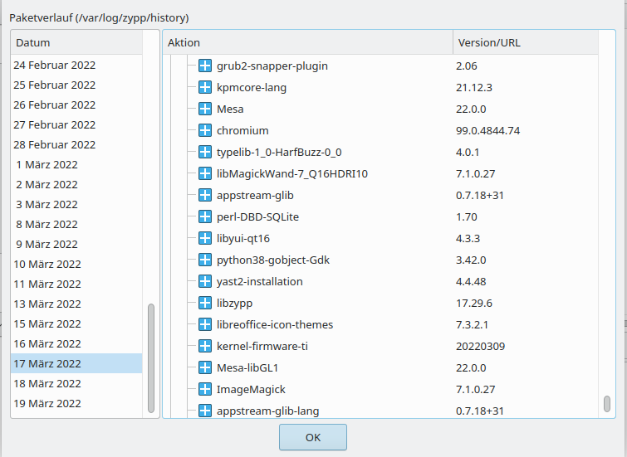Screen dimensions: 627x457
Task: Click the package list vertical scrollbar handle
Action: pos(606,403)
